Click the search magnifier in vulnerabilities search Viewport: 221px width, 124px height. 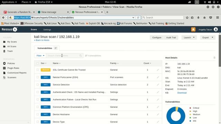pos(80,56)
